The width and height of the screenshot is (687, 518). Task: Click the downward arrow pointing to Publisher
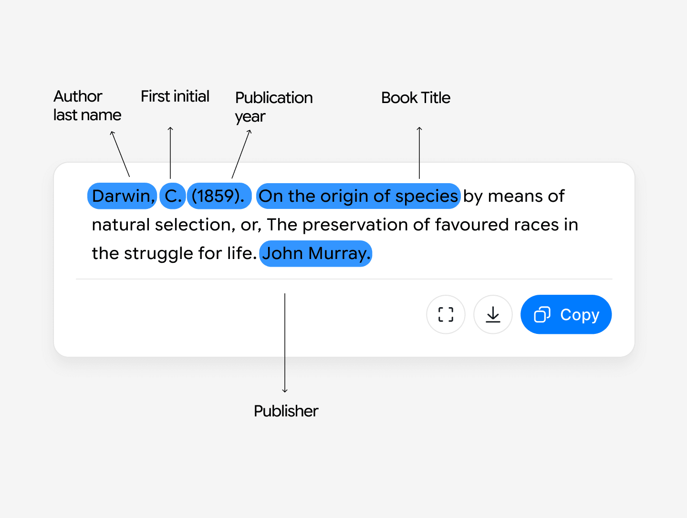point(285,342)
